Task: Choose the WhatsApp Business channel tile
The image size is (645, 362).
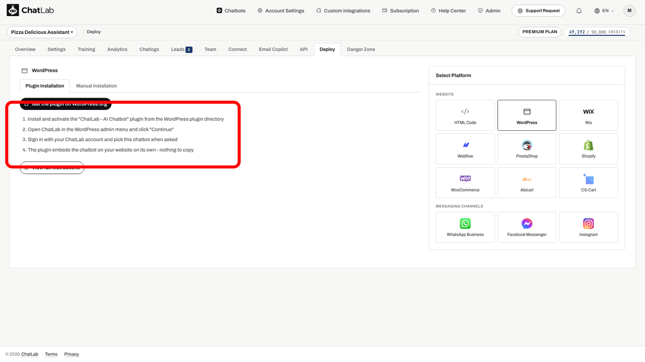Action: click(x=465, y=227)
